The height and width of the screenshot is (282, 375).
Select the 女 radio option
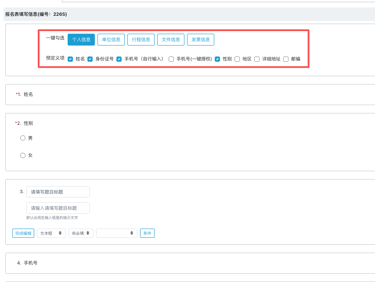(x=23, y=155)
